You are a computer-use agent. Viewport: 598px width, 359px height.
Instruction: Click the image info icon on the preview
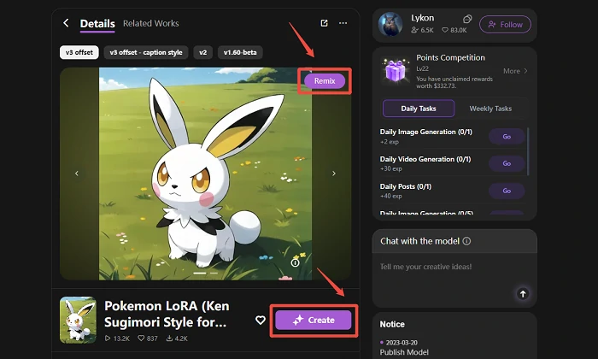(295, 263)
